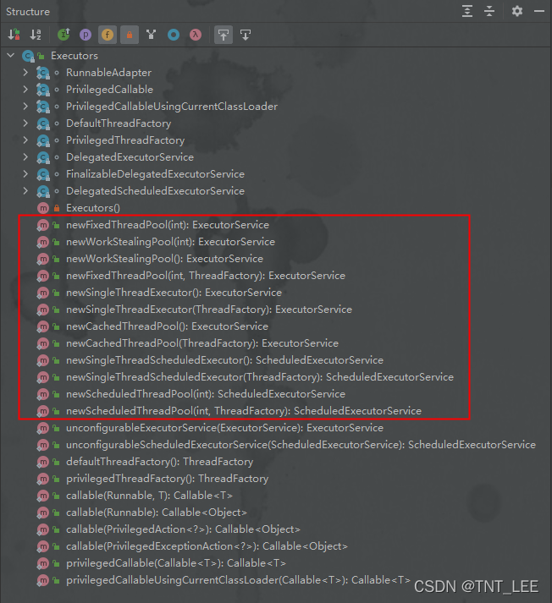Click private lock icon beside Executors()

pyautogui.click(x=57, y=208)
